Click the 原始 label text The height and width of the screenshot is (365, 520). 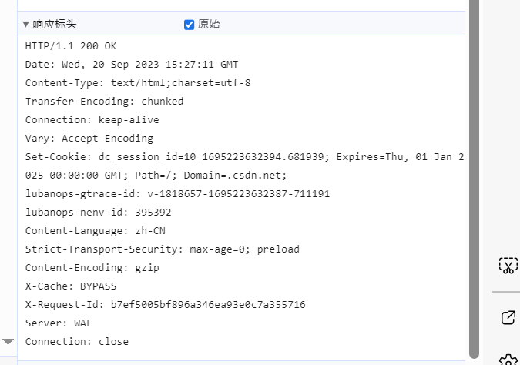click(x=209, y=24)
